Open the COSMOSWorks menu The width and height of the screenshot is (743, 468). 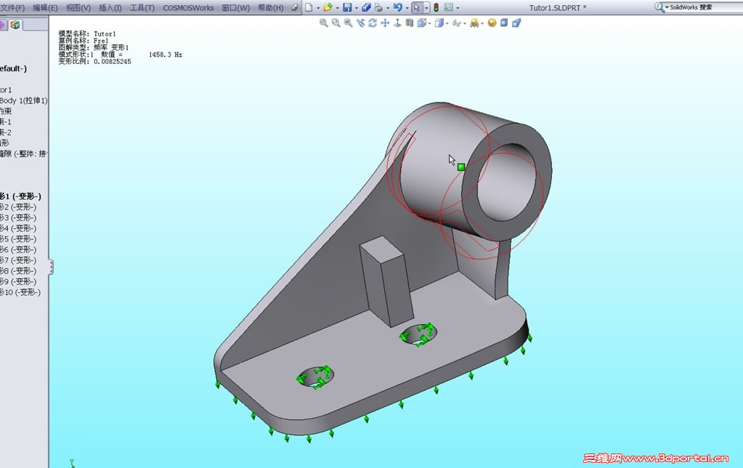(x=188, y=7)
